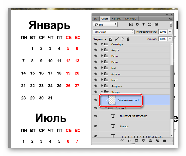Switch to the Контуры tab
Screen dimensions: 186x156
[130, 19]
